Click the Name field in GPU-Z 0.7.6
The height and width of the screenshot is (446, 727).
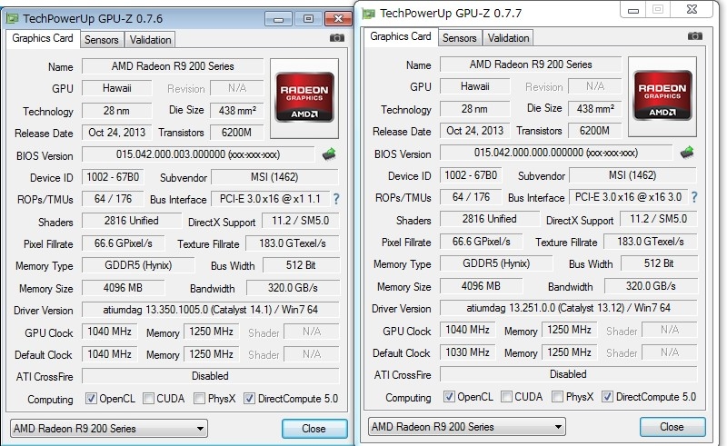tap(173, 66)
